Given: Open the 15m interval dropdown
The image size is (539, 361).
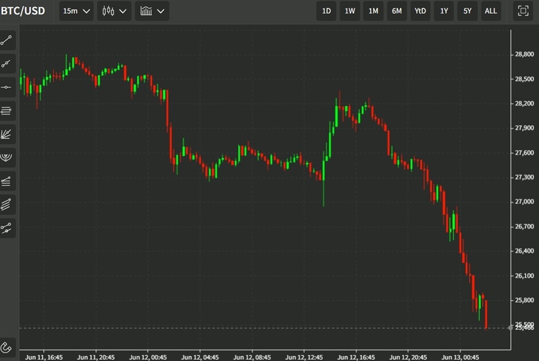Looking at the screenshot, I should pyautogui.click(x=76, y=11).
